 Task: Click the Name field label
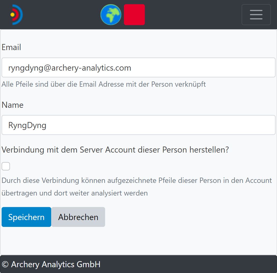click(12, 105)
